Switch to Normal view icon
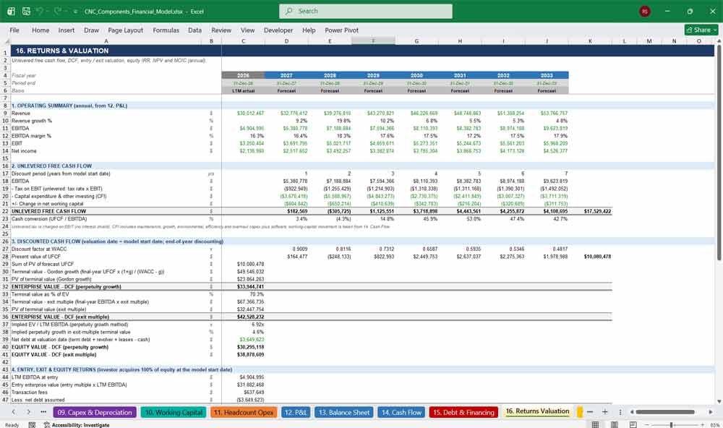Image resolution: width=723 pixels, height=428 pixels. tap(595, 424)
